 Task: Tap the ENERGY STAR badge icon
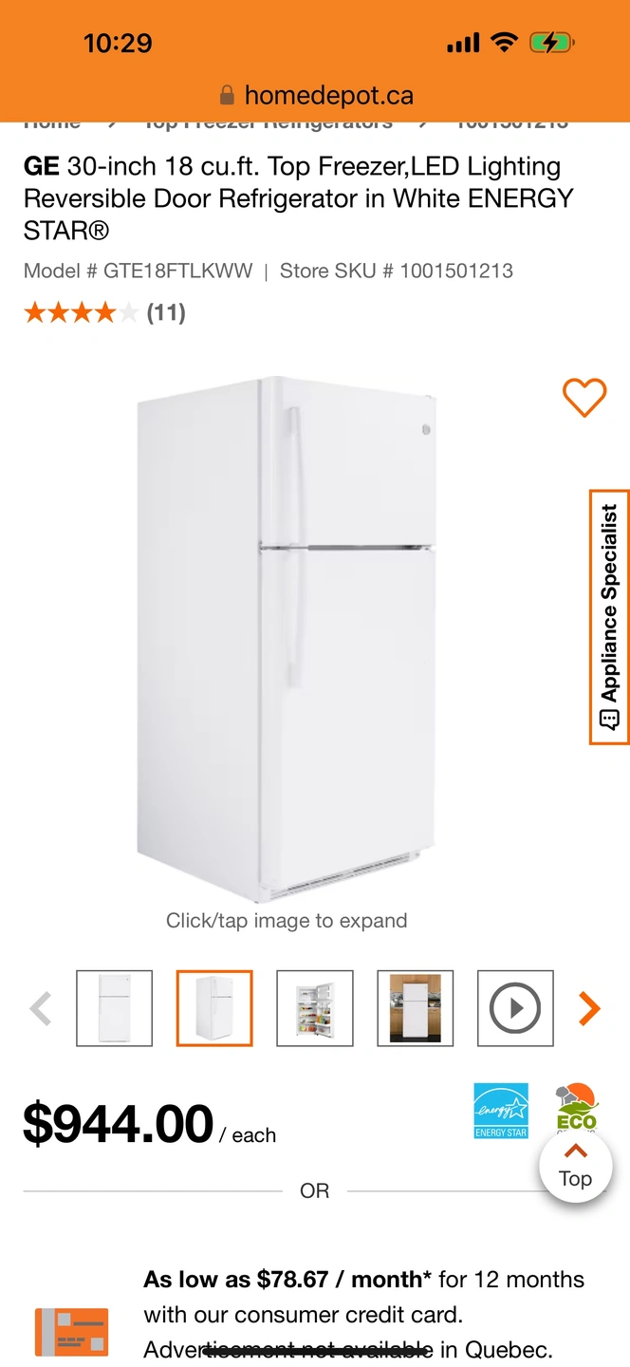coord(501,1111)
